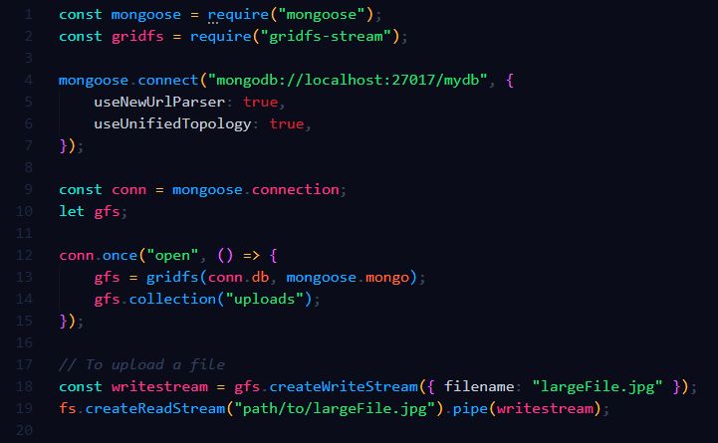Click line number 1 in the gutter
This screenshot has width=718, height=443.
click(29, 15)
